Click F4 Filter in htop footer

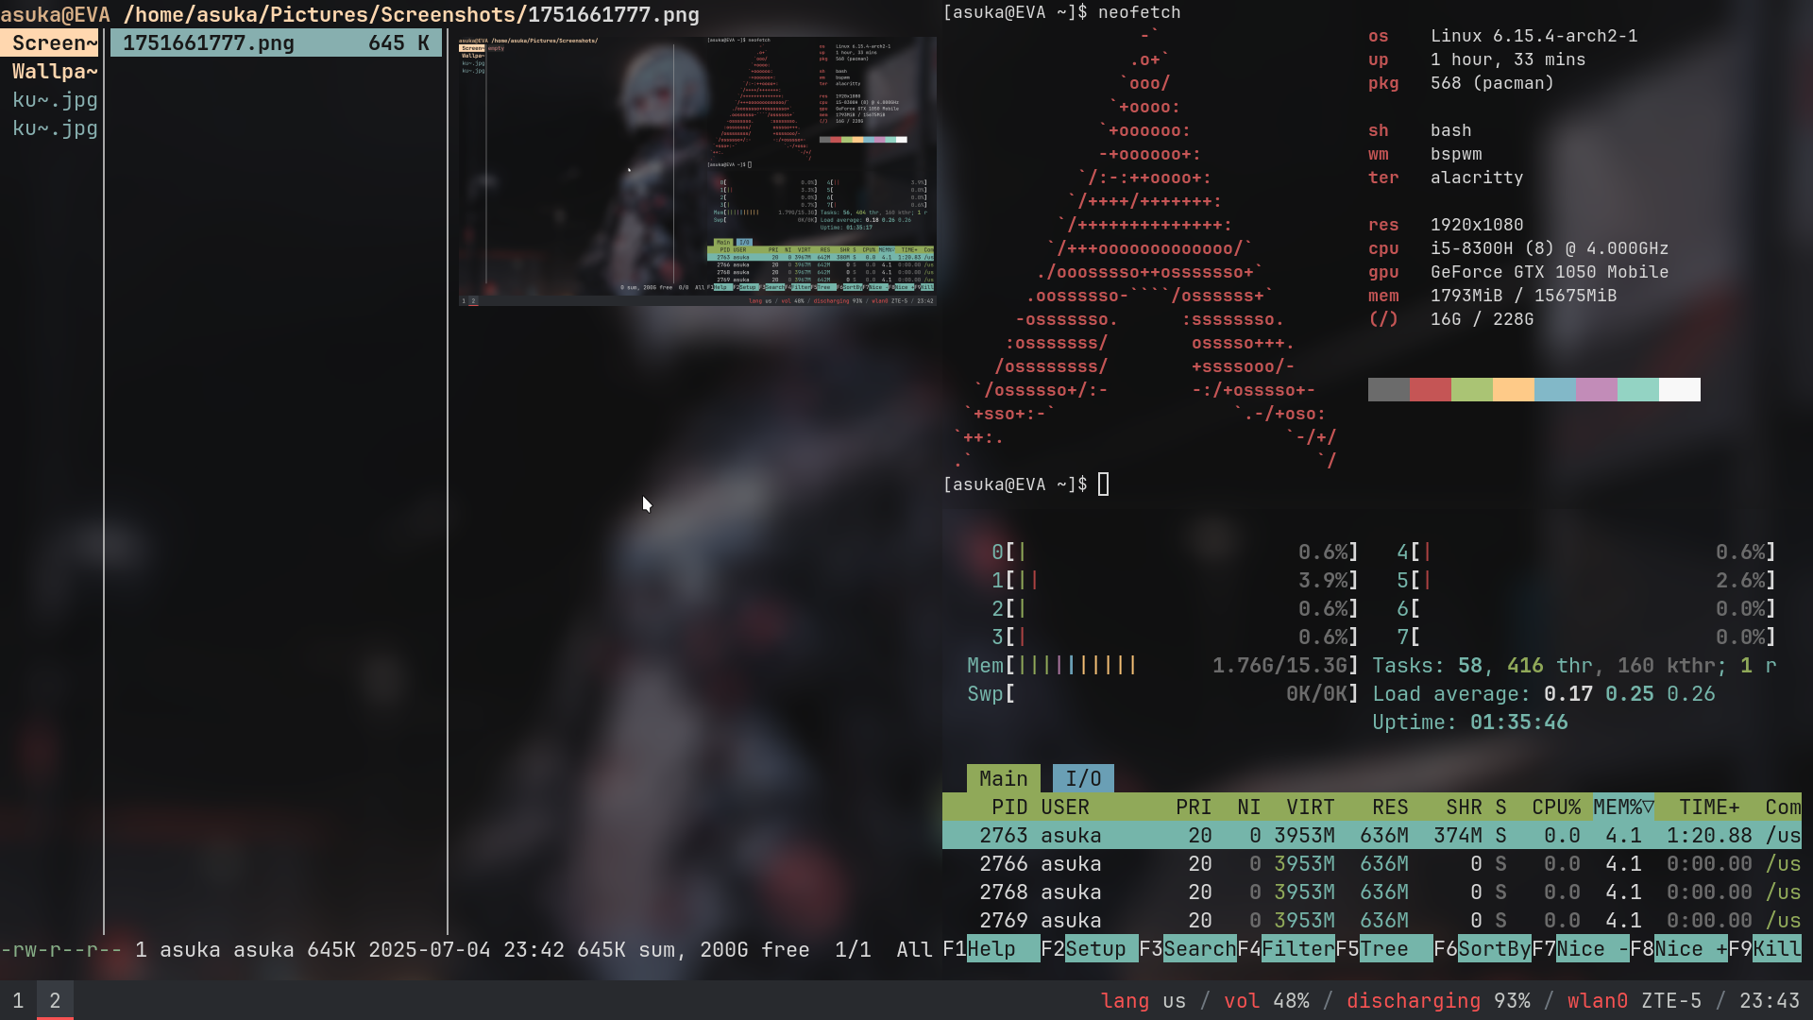coord(1297,949)
